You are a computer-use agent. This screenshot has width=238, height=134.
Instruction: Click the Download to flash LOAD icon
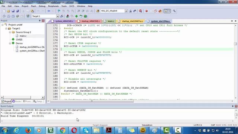tap(28, 16)
